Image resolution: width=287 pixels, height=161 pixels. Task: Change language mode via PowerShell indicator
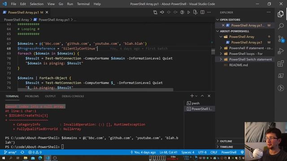click(x=229, y=152)
